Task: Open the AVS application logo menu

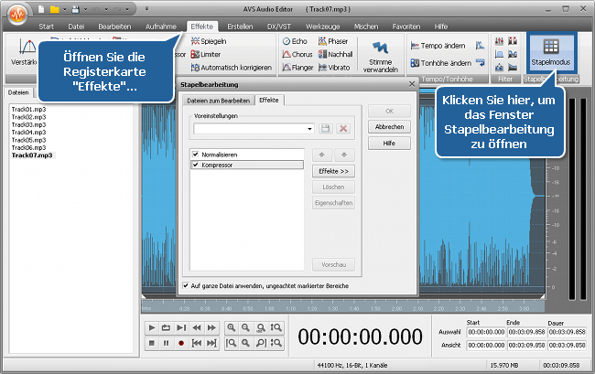Action: click(x=17, y=15)
